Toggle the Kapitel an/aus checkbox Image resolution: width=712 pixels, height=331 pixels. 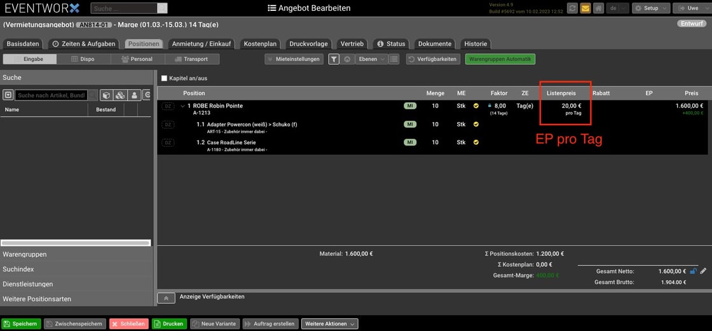(x=164, y=78)
